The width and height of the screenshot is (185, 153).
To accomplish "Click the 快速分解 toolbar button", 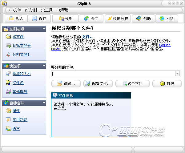I will [x=118, y=19].
